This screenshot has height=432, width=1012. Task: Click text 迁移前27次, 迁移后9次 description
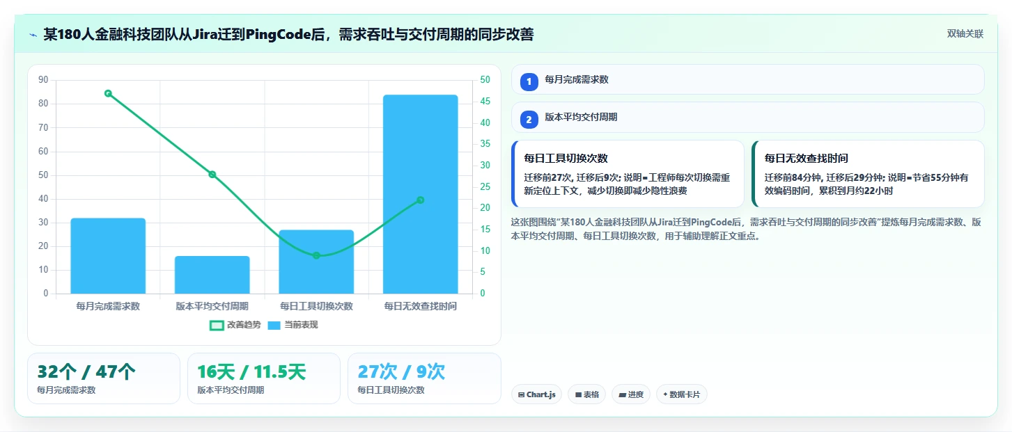click(627, 184)
